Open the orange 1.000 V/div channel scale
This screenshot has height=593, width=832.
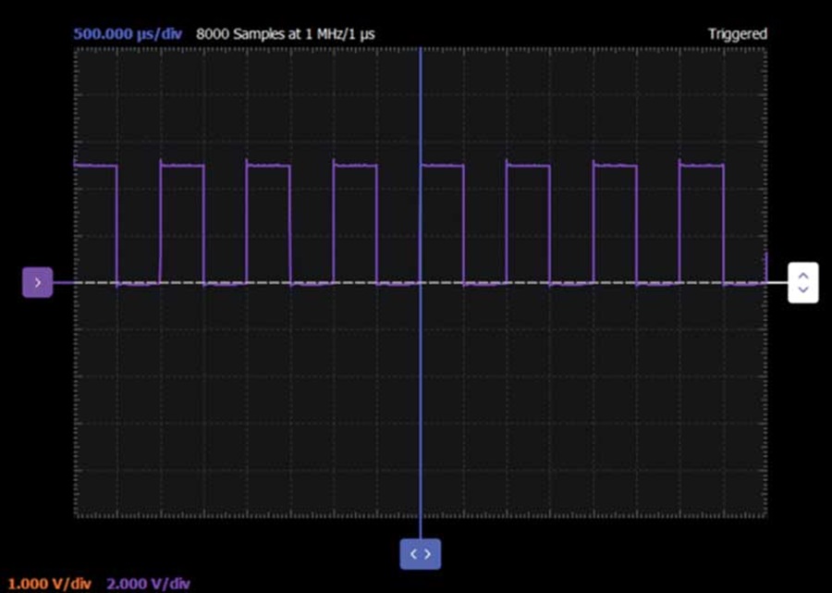point(49,584)
